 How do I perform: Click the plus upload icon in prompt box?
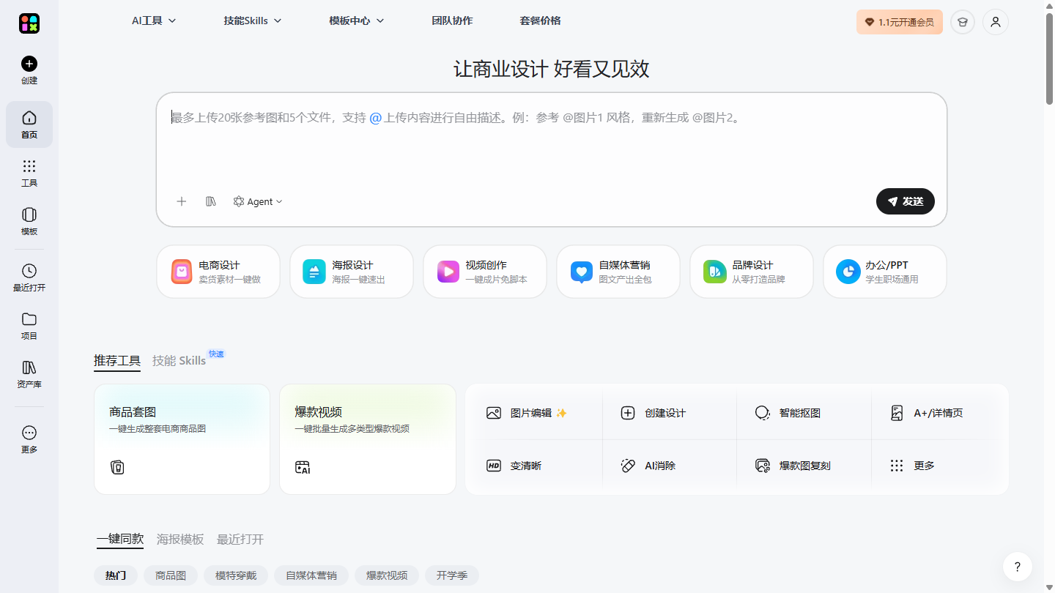point(182,201)
